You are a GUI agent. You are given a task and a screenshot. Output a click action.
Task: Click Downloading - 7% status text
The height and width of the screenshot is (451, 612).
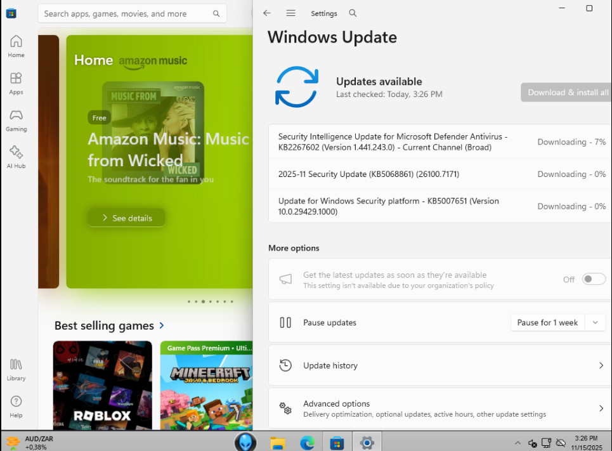point(571,141)
